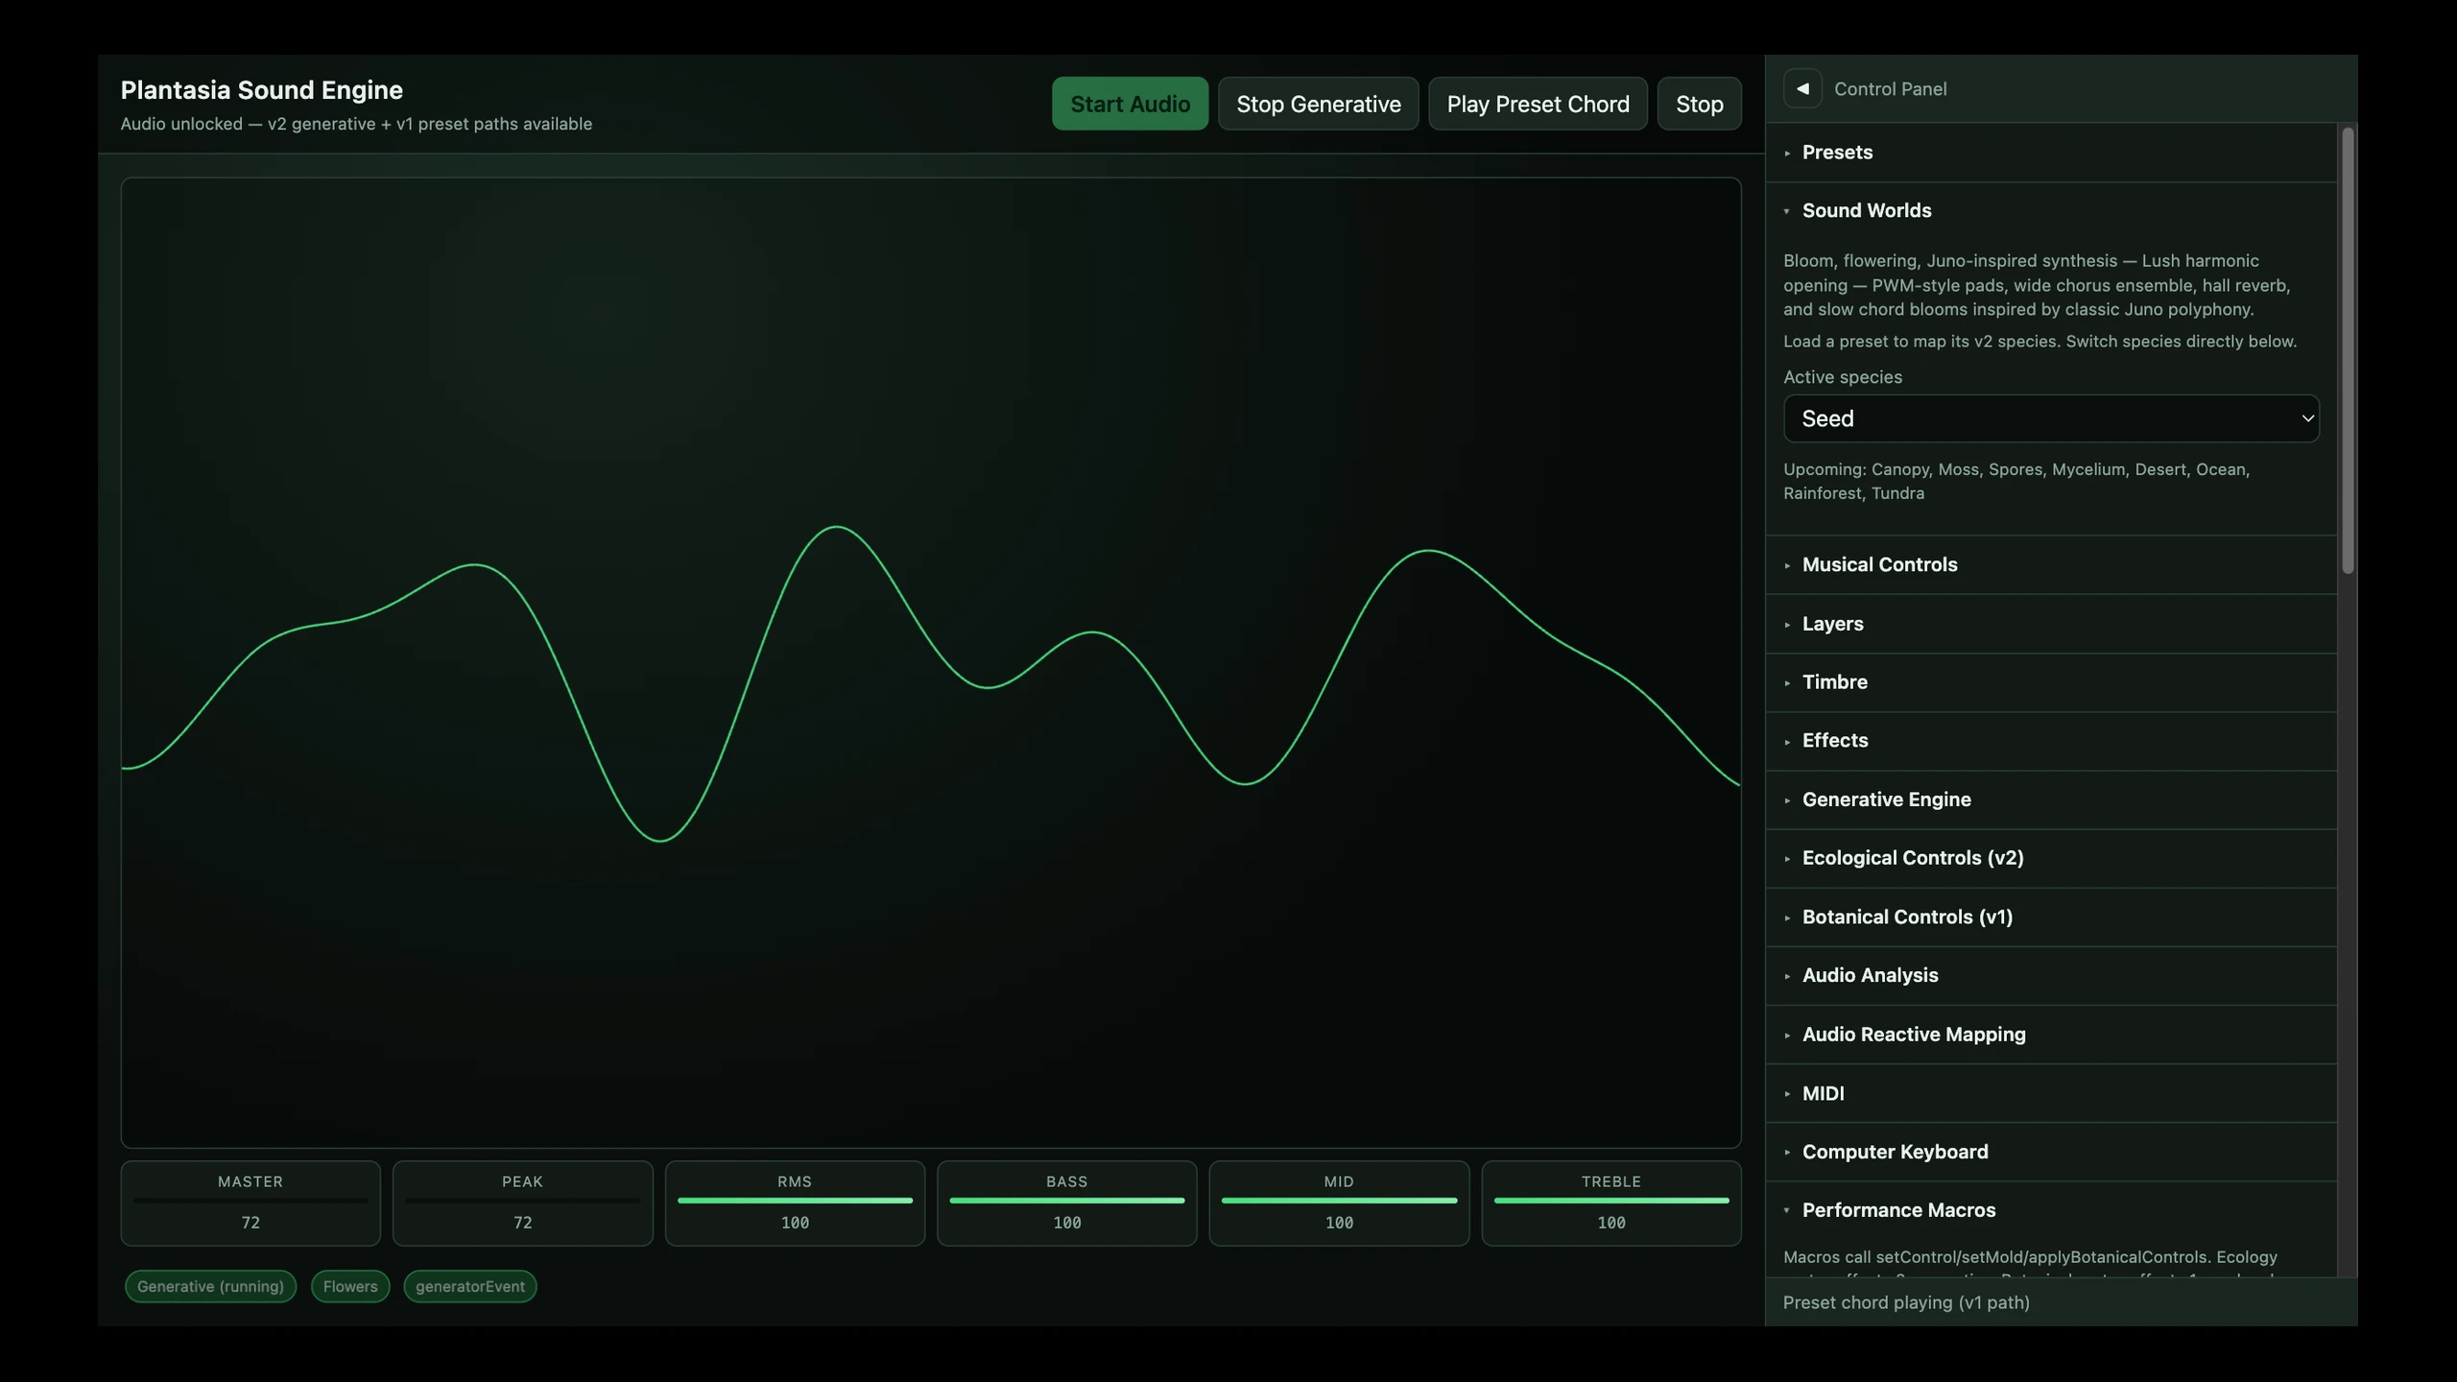This screenshot has width=2457, height=1382.
Task: Click the TREBLE meter card
Action: [x=1611, y=1203]
